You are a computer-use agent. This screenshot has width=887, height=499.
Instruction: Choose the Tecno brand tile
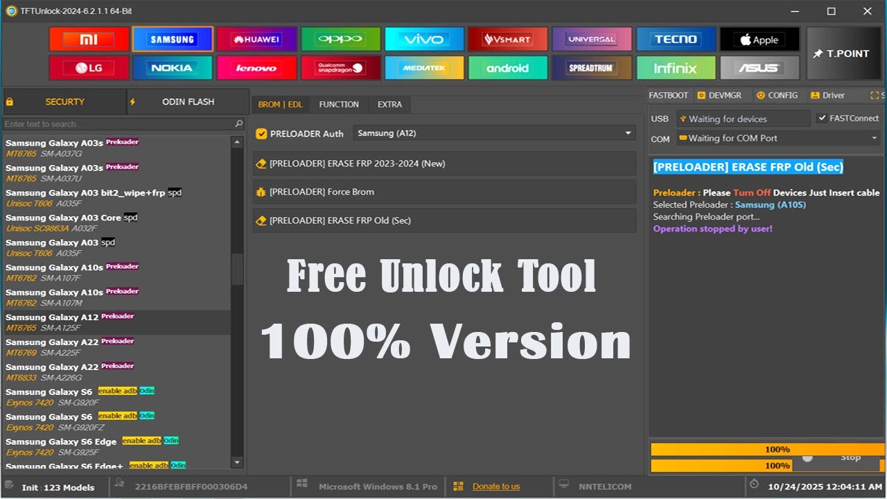pos(676,39)
